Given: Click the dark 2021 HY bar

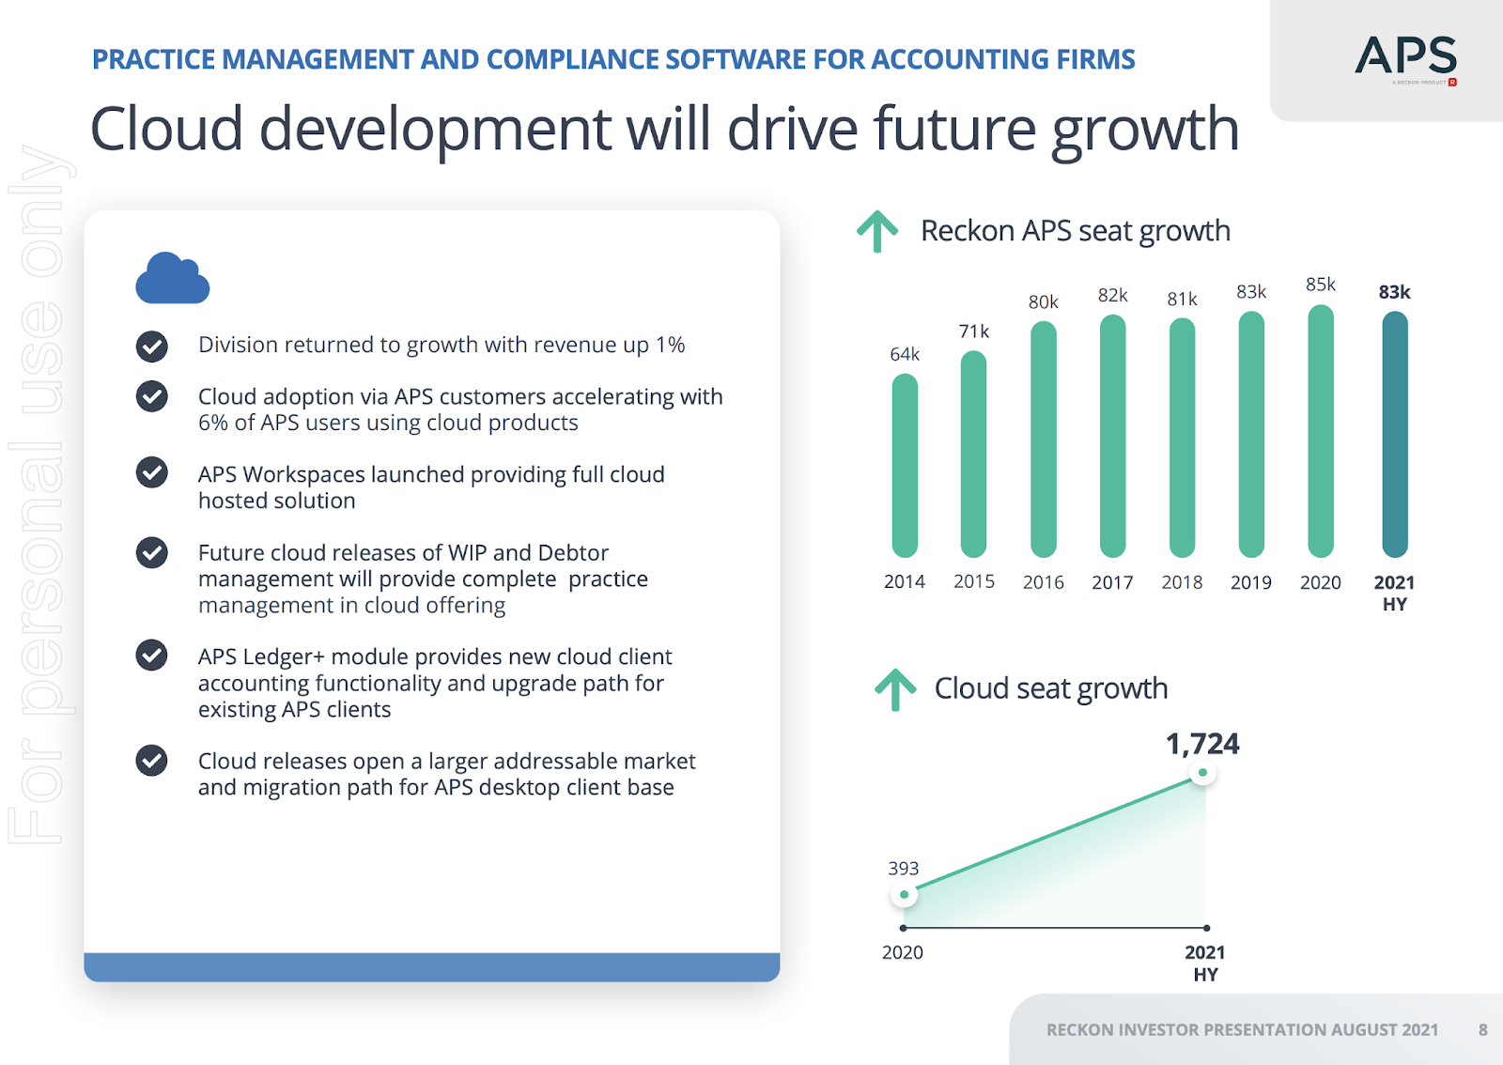Looking at the screenshot, I should (x=1395, y=435).
